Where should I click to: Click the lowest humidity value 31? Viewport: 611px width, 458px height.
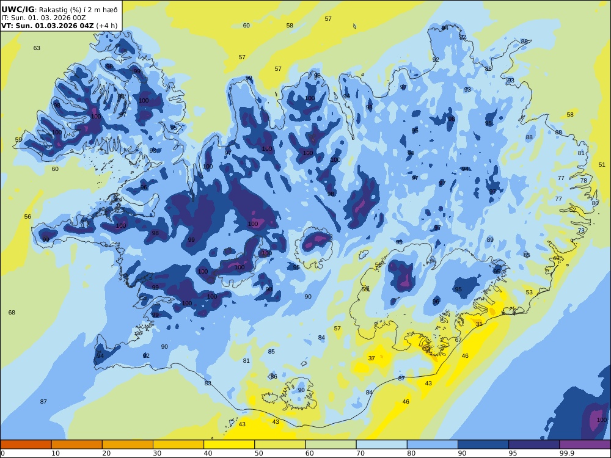click(479, 324)
